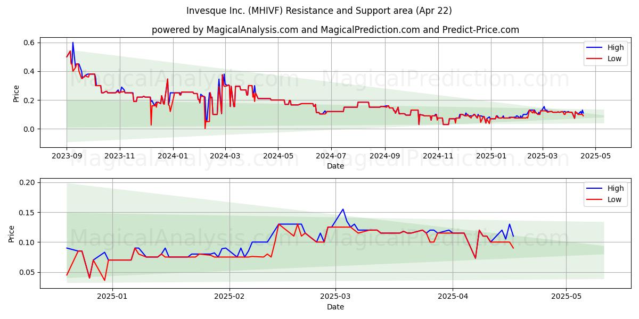
Task: Click the '2024-07' tick label
Action: [331, 156]
